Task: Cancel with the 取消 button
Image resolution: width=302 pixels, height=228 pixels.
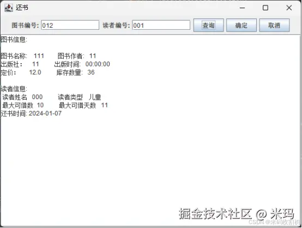Action: tap(274, 25)
